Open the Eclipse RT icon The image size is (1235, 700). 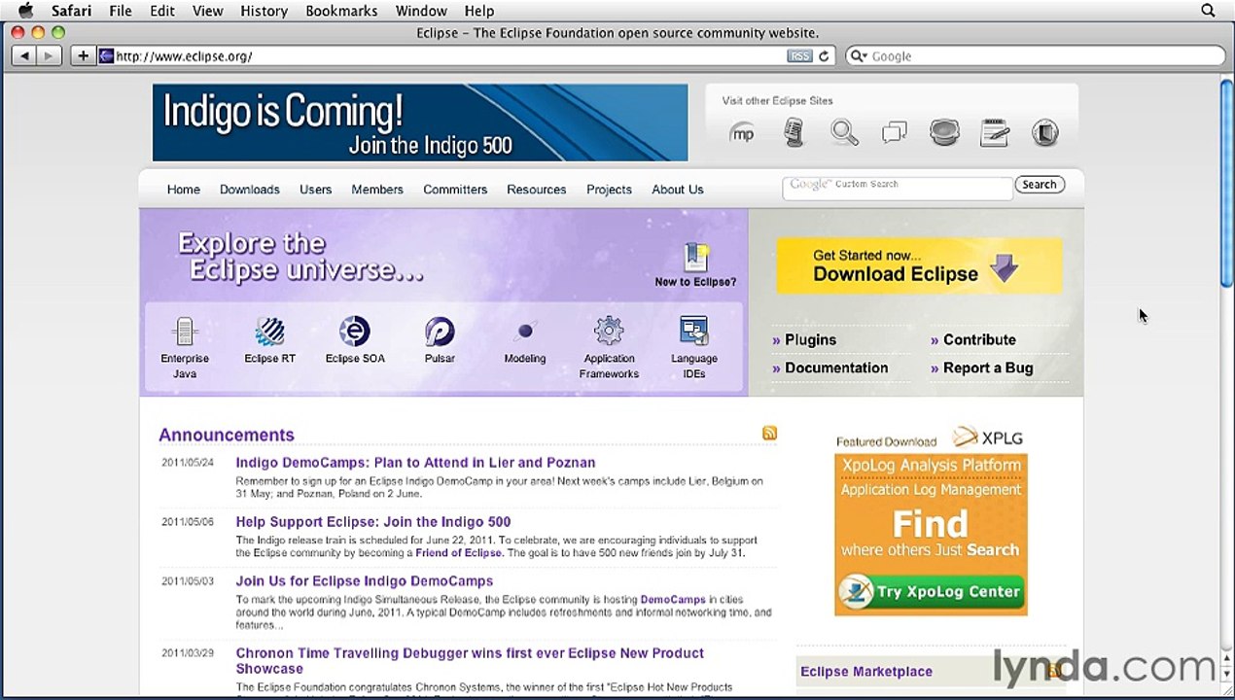click(x=269, y=332)
